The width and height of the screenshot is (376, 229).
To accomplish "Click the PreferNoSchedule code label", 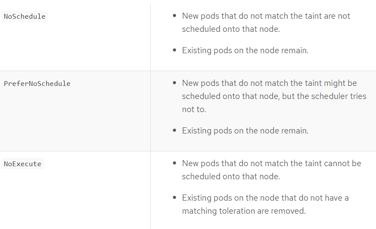I will point(37,83).
